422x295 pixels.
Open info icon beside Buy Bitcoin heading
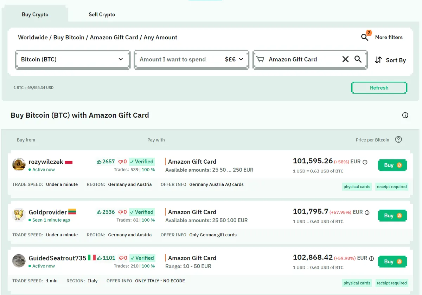[x=405, y=115]
